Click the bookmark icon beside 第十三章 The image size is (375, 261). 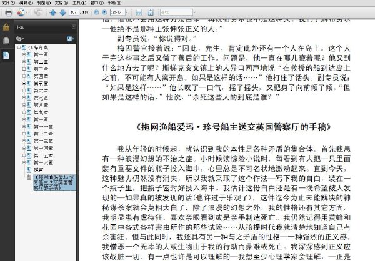tap(29, 141)
